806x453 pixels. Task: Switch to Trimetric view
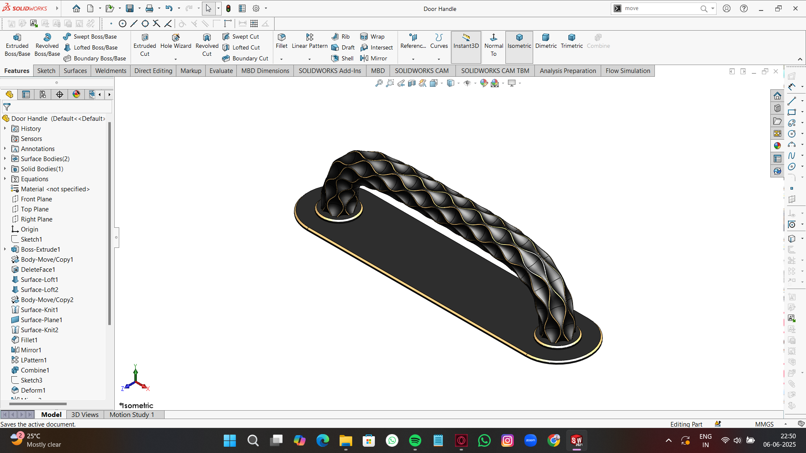(x=572, y=42)
